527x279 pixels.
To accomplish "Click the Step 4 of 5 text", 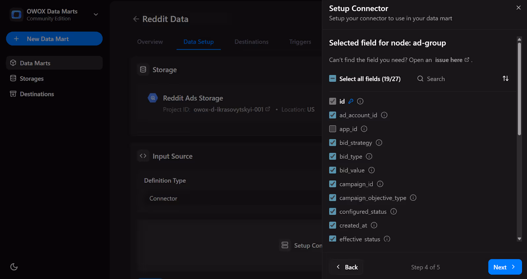I will pyautogui.click(x=426, y=267).
